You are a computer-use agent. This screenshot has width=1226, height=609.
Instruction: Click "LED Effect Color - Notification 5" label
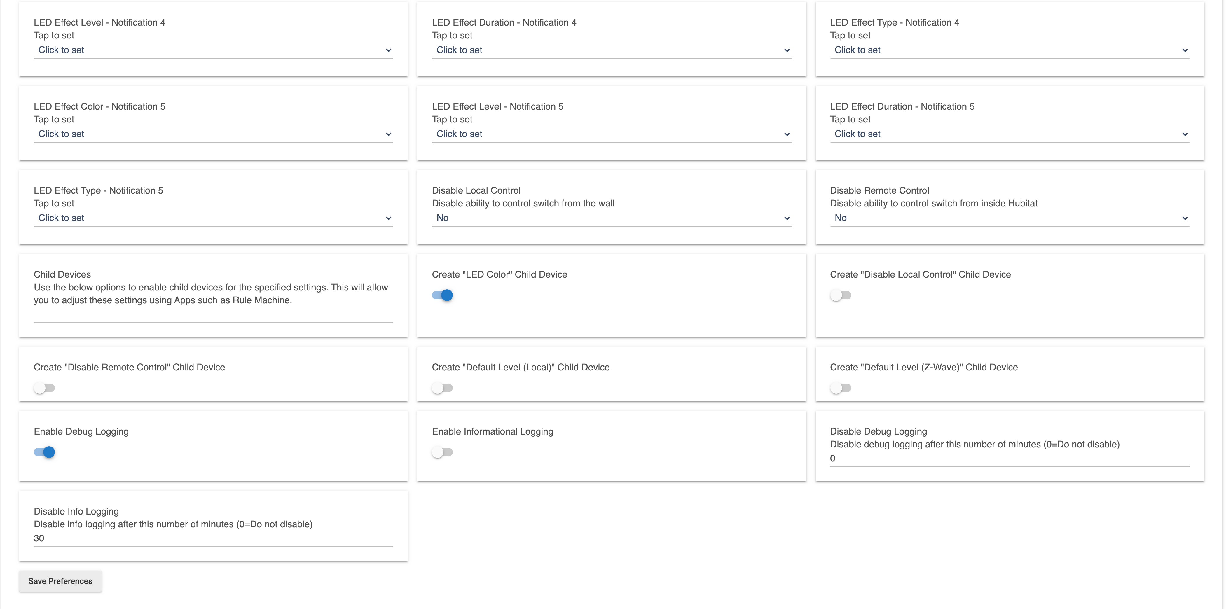[99, 106]
